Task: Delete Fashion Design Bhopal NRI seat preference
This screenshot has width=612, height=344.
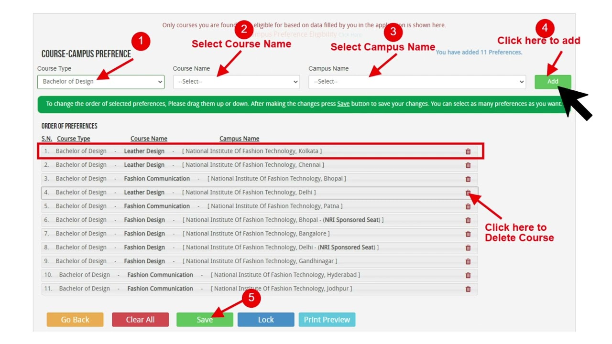Action: point(468,220)
